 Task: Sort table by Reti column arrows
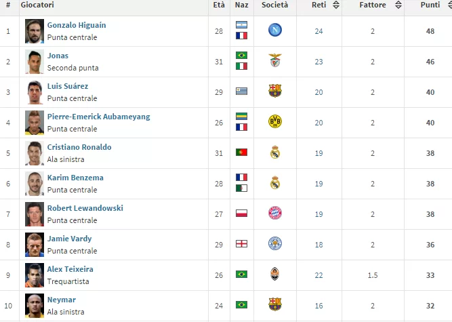click(x=337, y=5)
